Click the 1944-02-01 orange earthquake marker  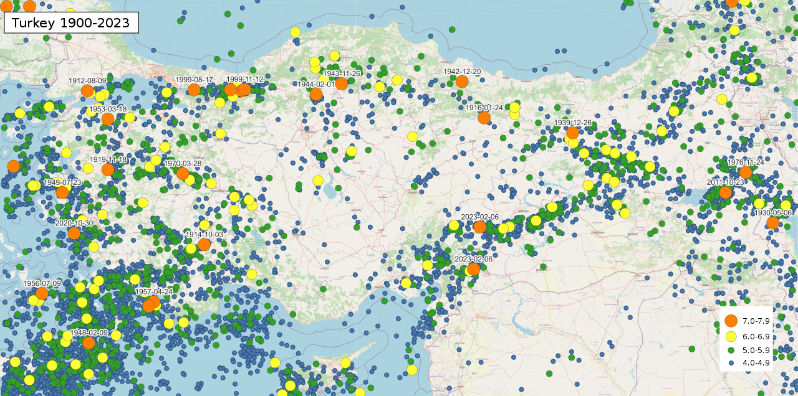[x=316, y=94]
